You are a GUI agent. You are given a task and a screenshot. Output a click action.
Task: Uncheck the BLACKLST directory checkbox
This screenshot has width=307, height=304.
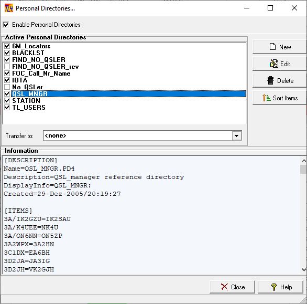pos(7,53)
